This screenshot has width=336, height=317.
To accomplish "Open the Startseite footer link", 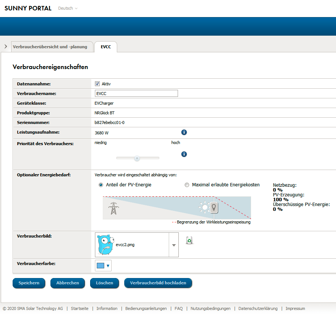I will (80, 308).
